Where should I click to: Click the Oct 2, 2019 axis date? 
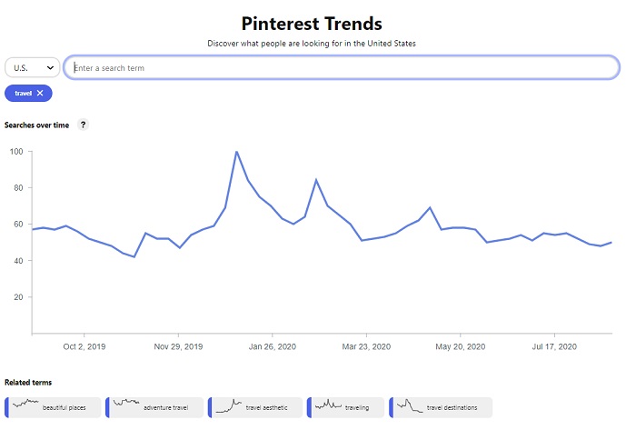tap(84, 346)
